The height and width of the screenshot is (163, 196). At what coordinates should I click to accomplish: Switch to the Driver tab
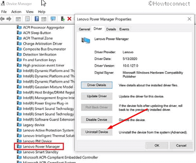pos(98,29)
